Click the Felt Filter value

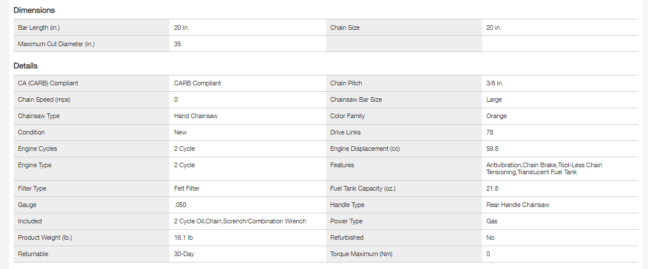(191, 188)
